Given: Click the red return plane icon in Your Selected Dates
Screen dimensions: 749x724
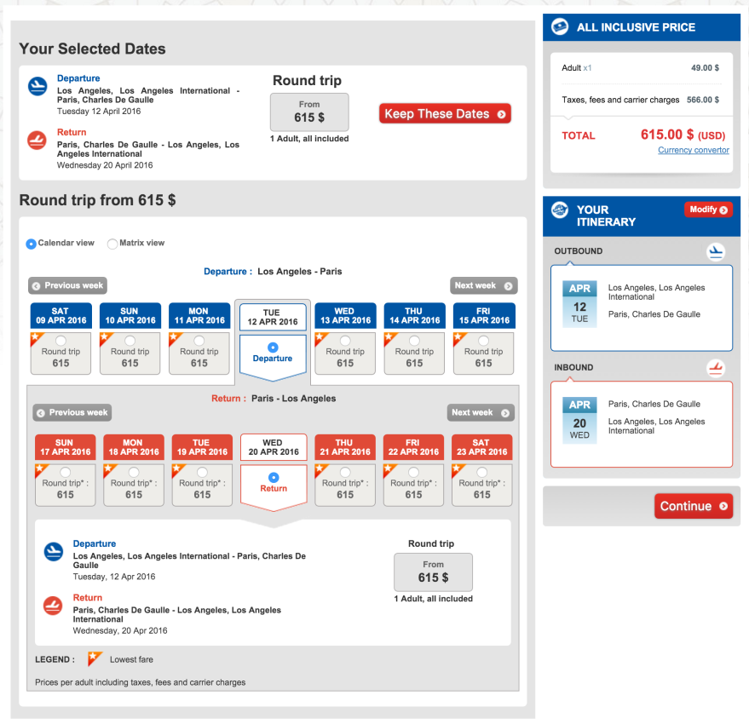Looking at the screenshot, I should click(x=37, y=140).
